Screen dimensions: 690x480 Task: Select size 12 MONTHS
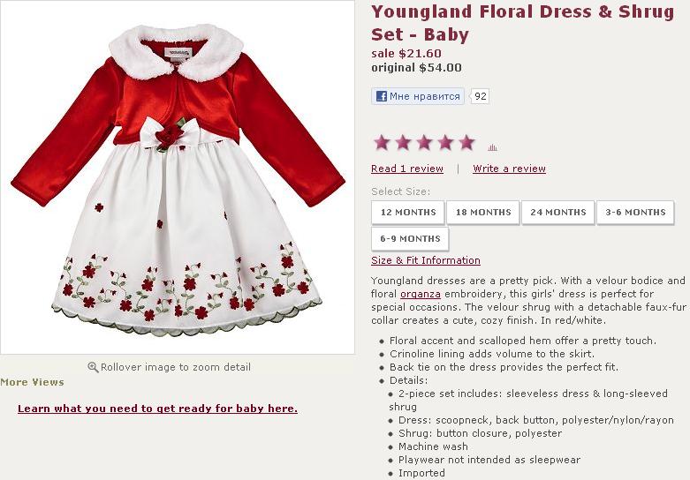(x=408, y=213)
